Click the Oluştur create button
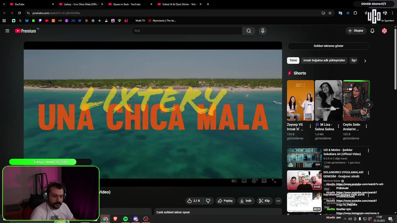 355,31
